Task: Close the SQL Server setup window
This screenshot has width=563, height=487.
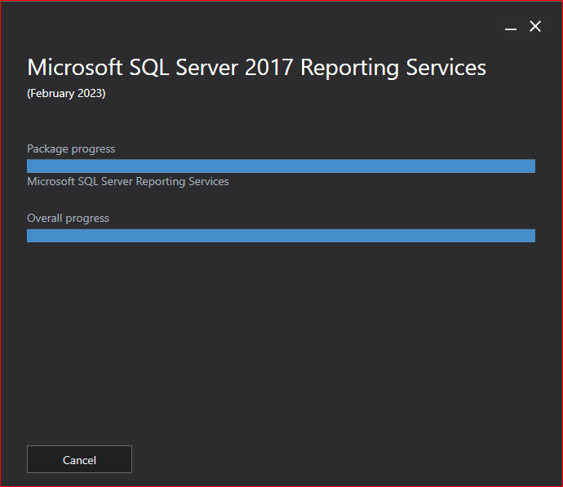Action: 535,27
